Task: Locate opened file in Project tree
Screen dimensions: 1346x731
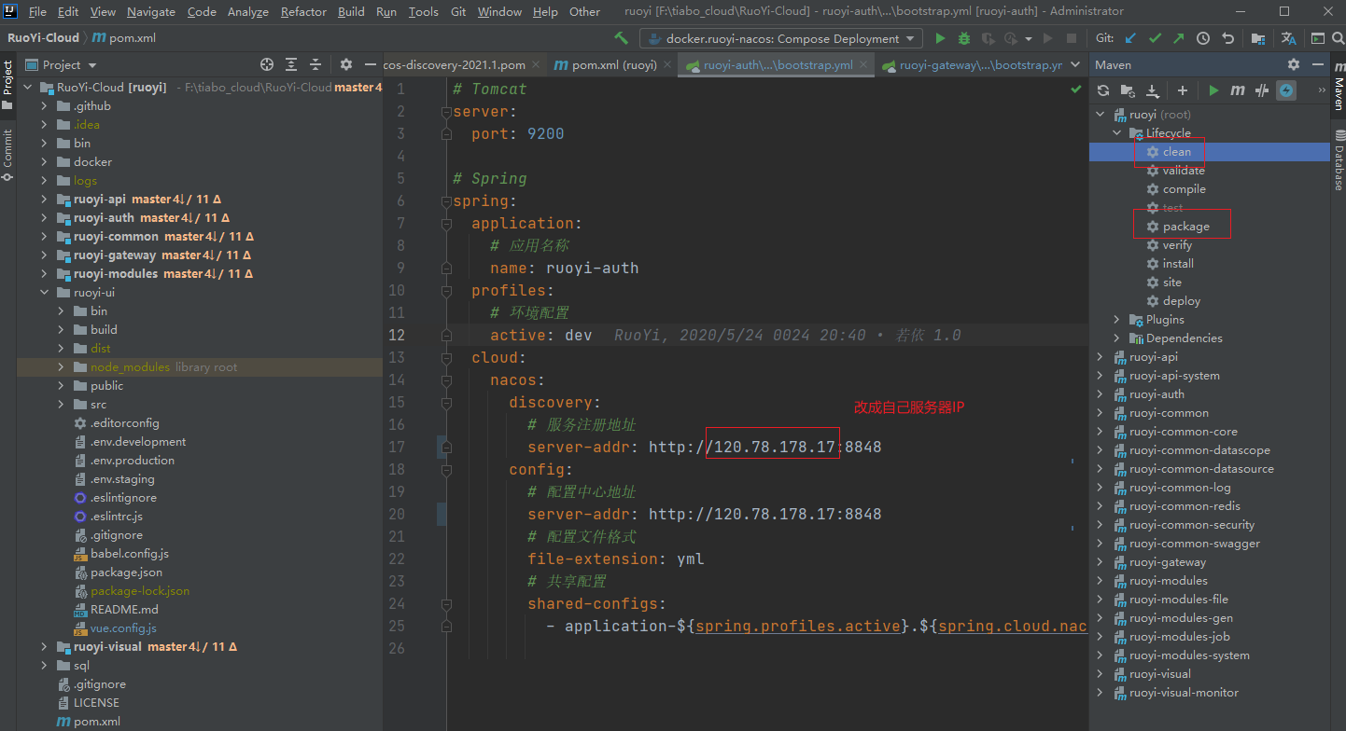Action: click(x=267, y=64)
